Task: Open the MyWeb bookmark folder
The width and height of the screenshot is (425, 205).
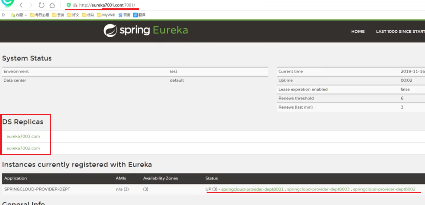Action: point(106,15)
